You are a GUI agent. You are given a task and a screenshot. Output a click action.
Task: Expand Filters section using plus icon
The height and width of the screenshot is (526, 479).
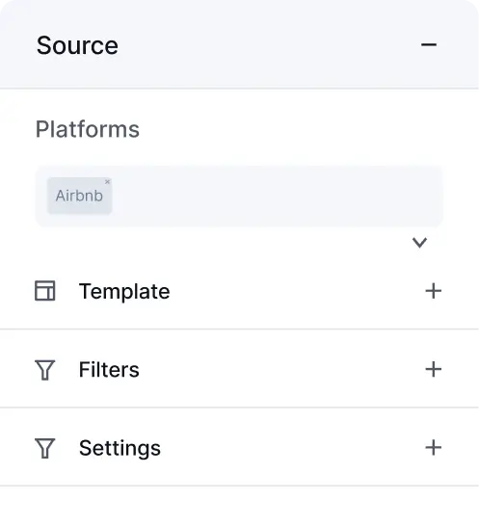tap(434, 369)
